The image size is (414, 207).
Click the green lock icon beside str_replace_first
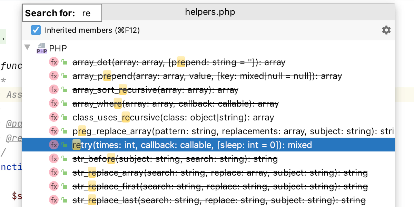64,186
